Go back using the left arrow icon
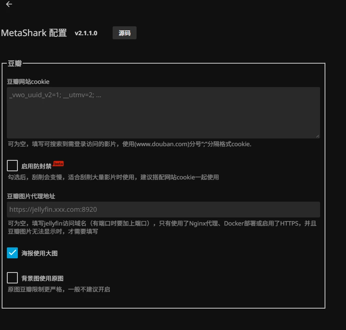346x330 pixels. coord(9,4)
